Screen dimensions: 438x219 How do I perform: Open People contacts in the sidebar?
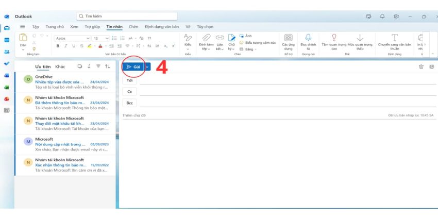[7, 52]
